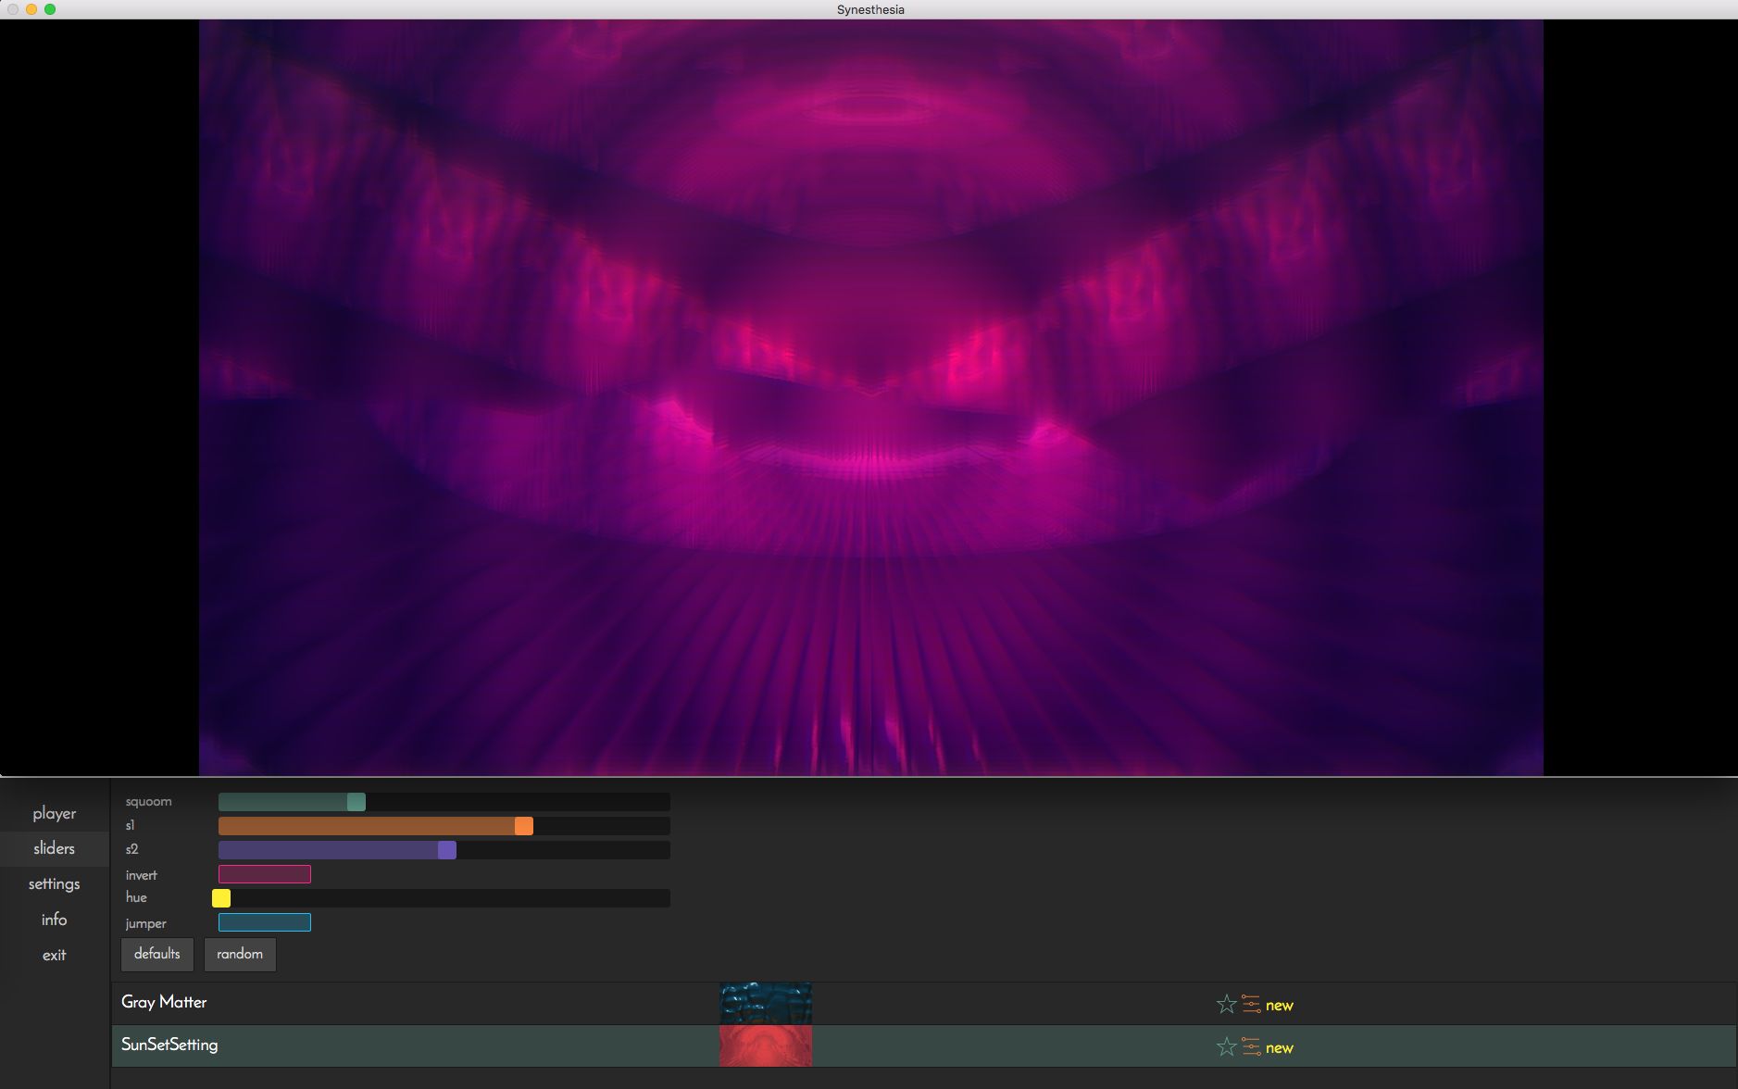Favorite the Gray Matter scene with star
The image size is (1738, 1089).
(x=1226, y=1005)
